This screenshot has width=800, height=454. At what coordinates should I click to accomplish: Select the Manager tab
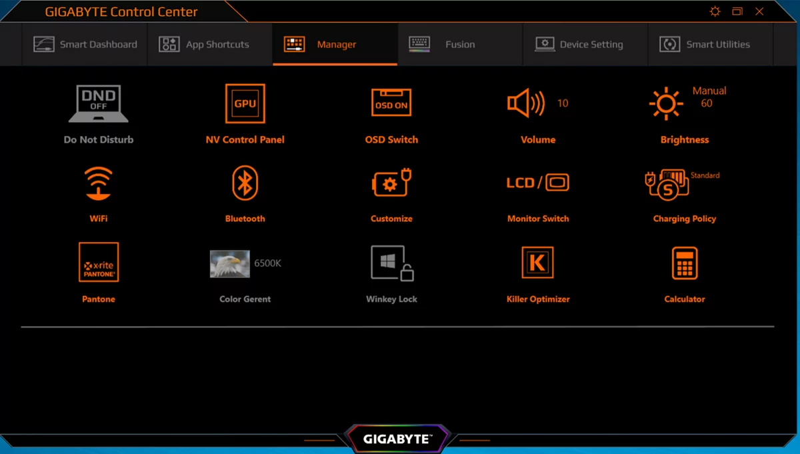335,45
